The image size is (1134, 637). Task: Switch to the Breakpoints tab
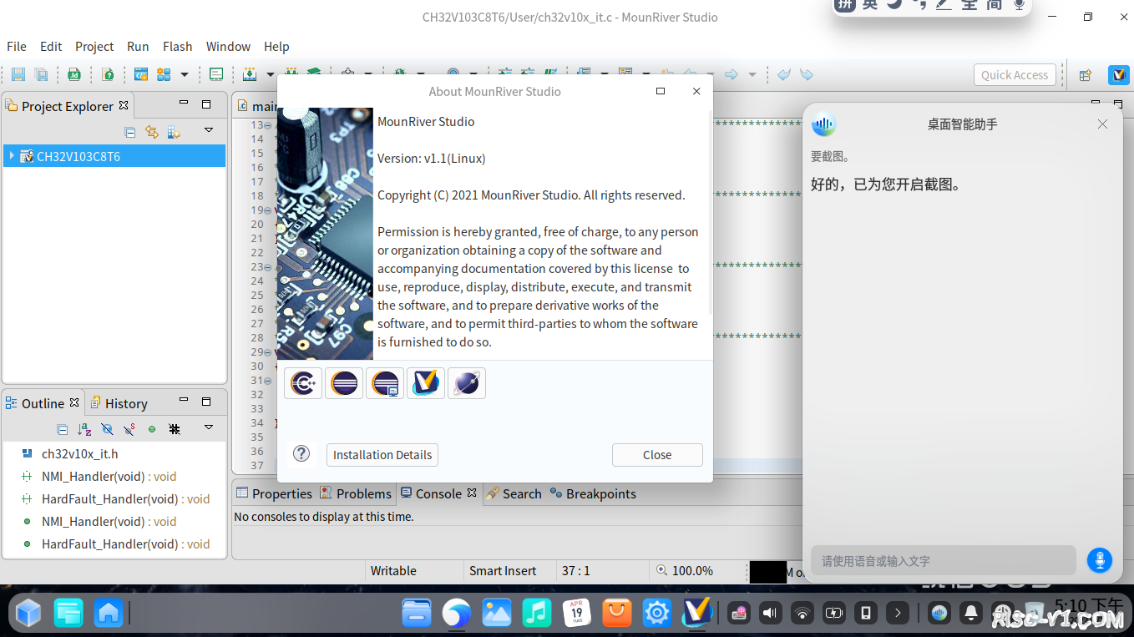(x=593, y=493)
